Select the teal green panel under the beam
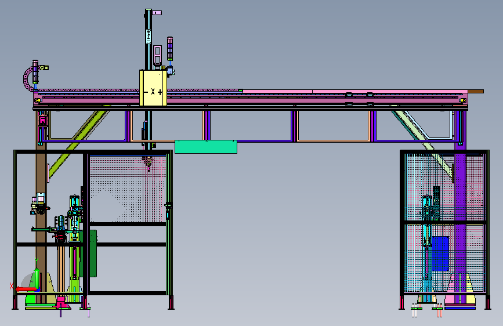 point(206,147)
